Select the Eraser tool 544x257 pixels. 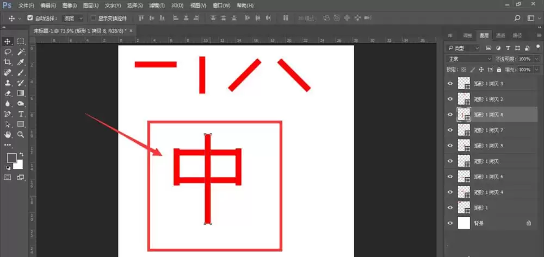(7, 93)
